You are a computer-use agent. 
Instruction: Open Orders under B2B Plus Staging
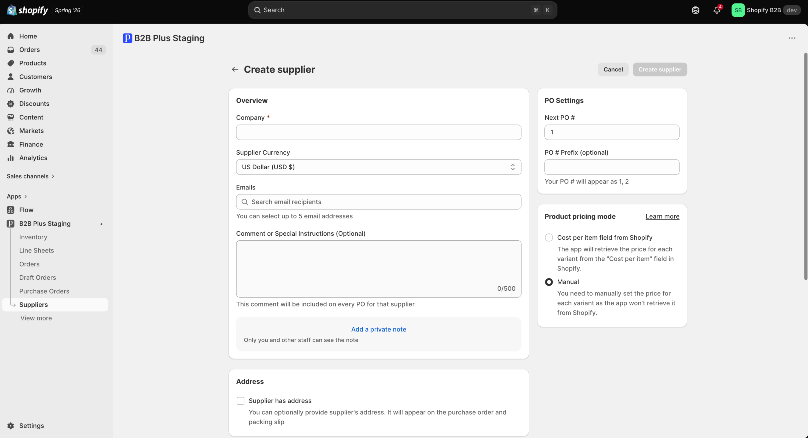29,264
